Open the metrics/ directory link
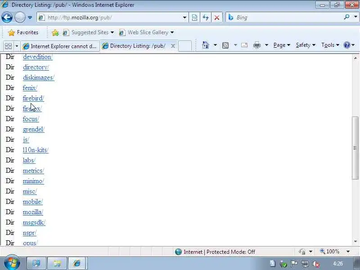Viewport: 360px width, 270px height. 33,171
